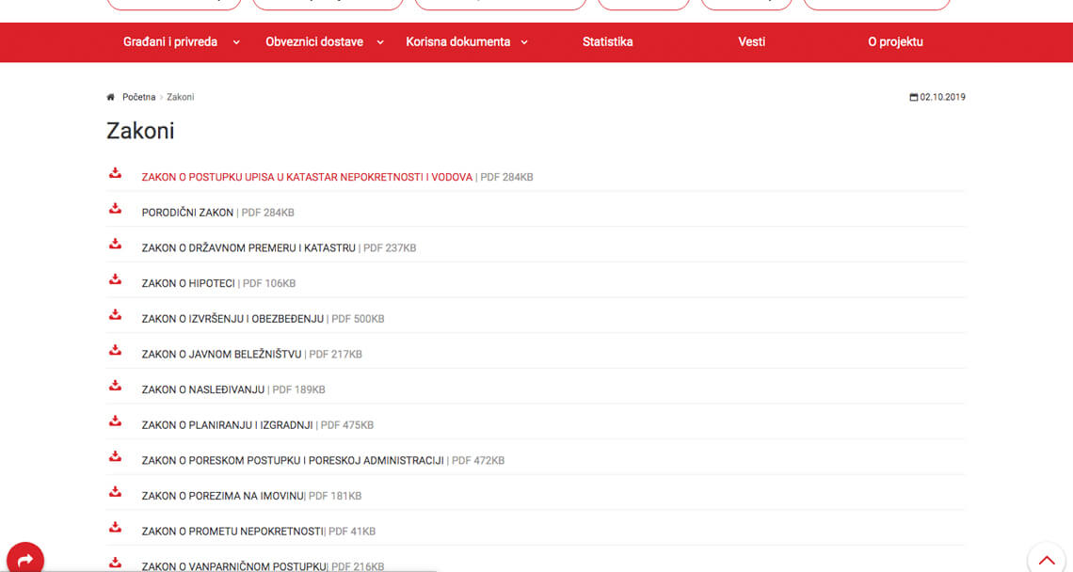Click download icon for Zakon o javnom beležništvu
The height and width of the screenshot is (572, 1073).
click(x=115, y=350)
